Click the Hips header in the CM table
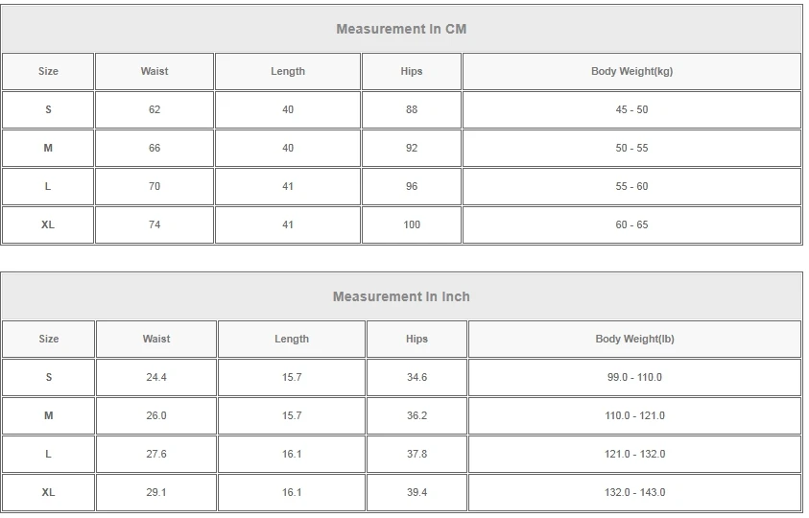Viewport: 809px width, 518px height. pyautogui.click(x=411, y=71)
